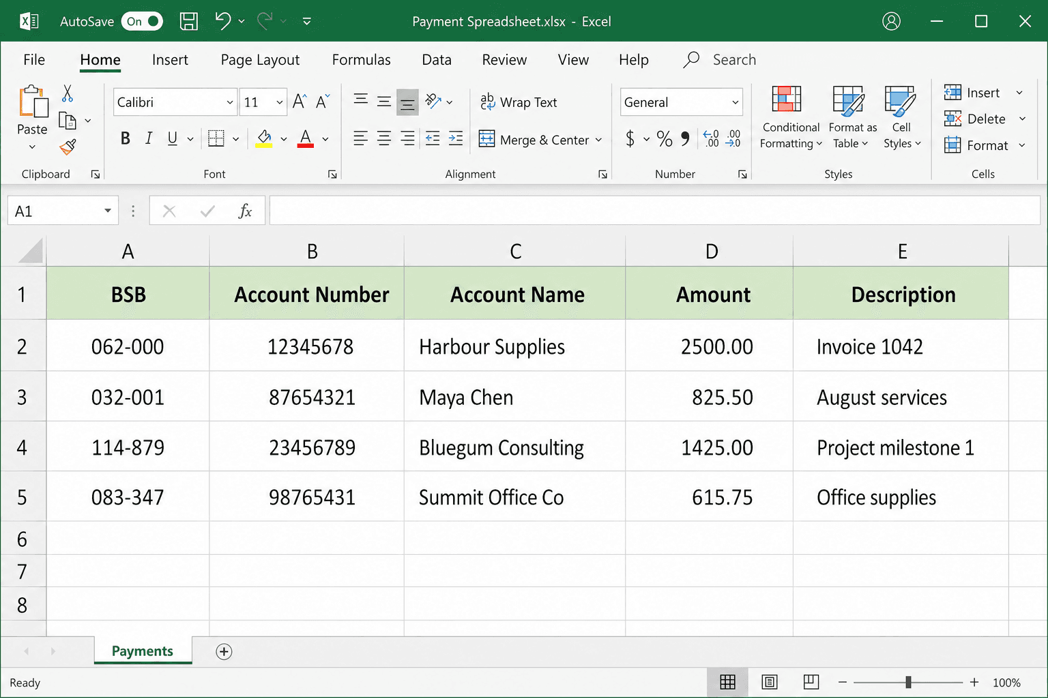
Task: Open the Calibri font name dropdown
Action: [x=229, y=102]
